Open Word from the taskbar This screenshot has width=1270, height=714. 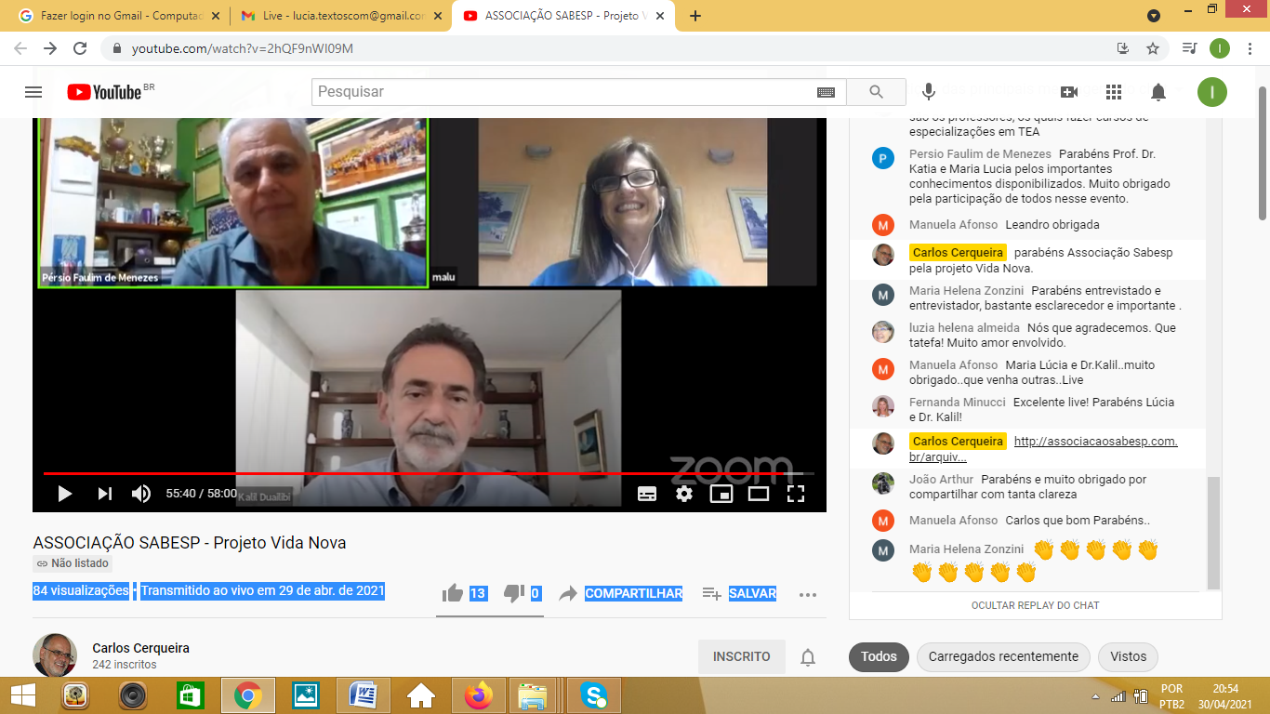(x=363, y=695)
